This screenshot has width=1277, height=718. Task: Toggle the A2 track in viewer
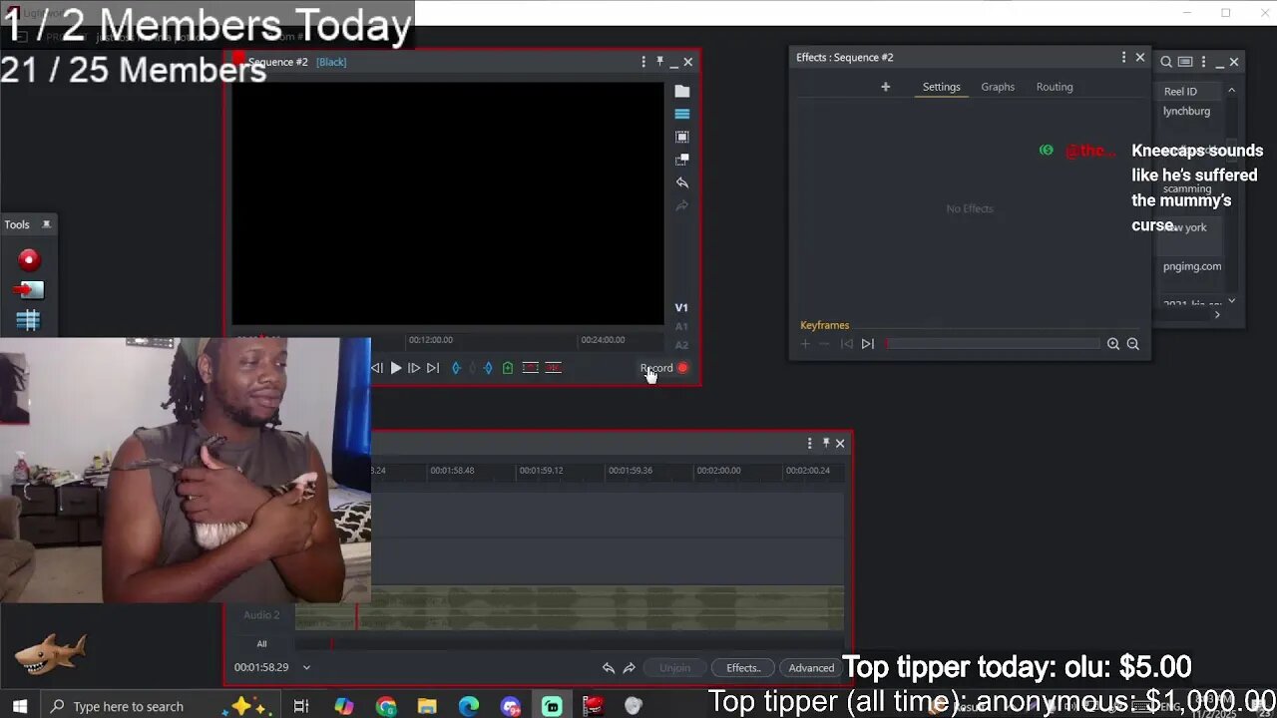click(681, 345)
